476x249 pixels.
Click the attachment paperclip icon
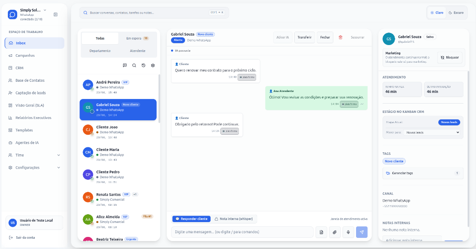(335, 232)
